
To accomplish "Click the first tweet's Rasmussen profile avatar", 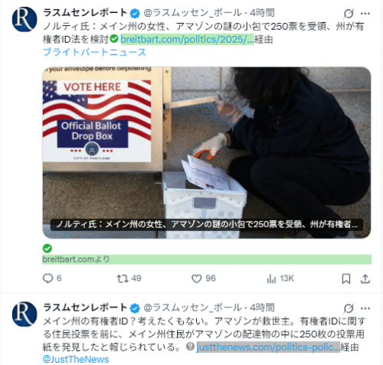I will [x=25, y=19].
